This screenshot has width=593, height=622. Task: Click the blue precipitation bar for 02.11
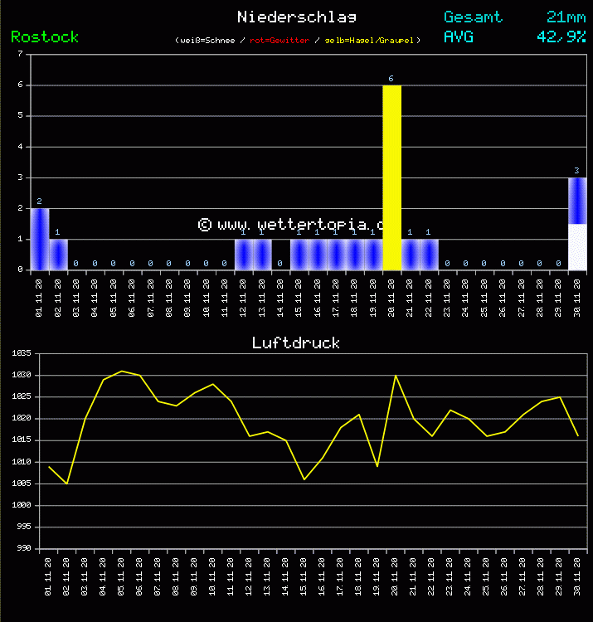pyautogui.click(x=58, y=255)
